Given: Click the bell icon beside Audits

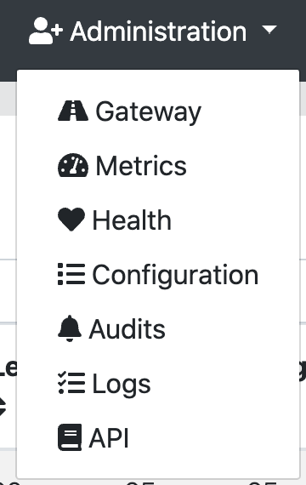Looking at the screenshot, I should [x=70, y=328].
